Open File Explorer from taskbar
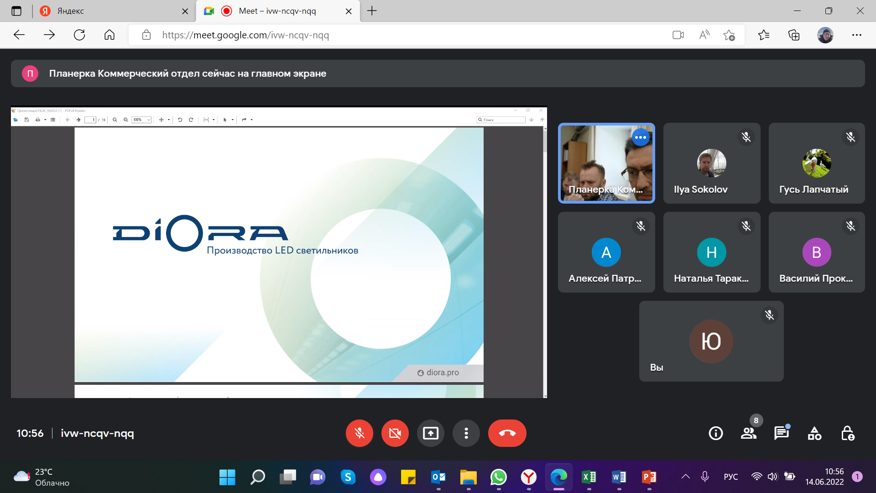Screen dimensions: 876x493 point(469,477)
